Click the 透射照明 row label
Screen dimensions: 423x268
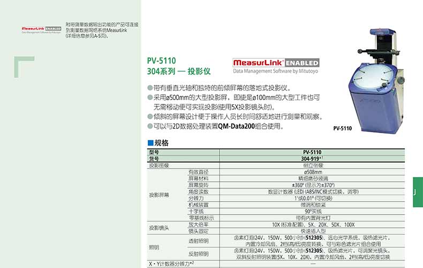[x=197, y=241]
